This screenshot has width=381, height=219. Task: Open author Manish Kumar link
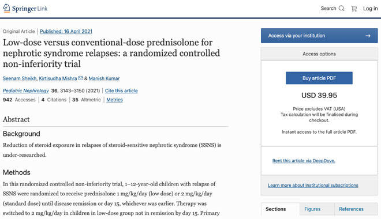[x=104, y=78]
